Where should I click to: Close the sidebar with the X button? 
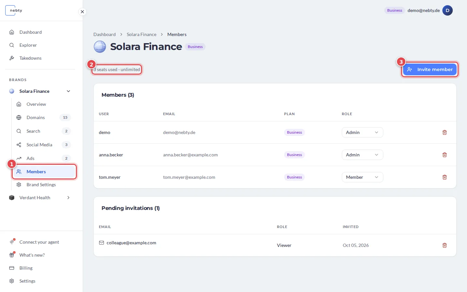82,12
